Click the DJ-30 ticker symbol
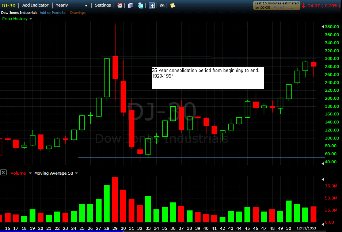 tap(8, 5)
